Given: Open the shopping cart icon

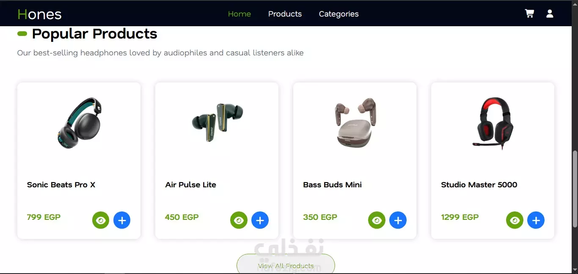Looking at the screenshot, I should pos(529,14).
